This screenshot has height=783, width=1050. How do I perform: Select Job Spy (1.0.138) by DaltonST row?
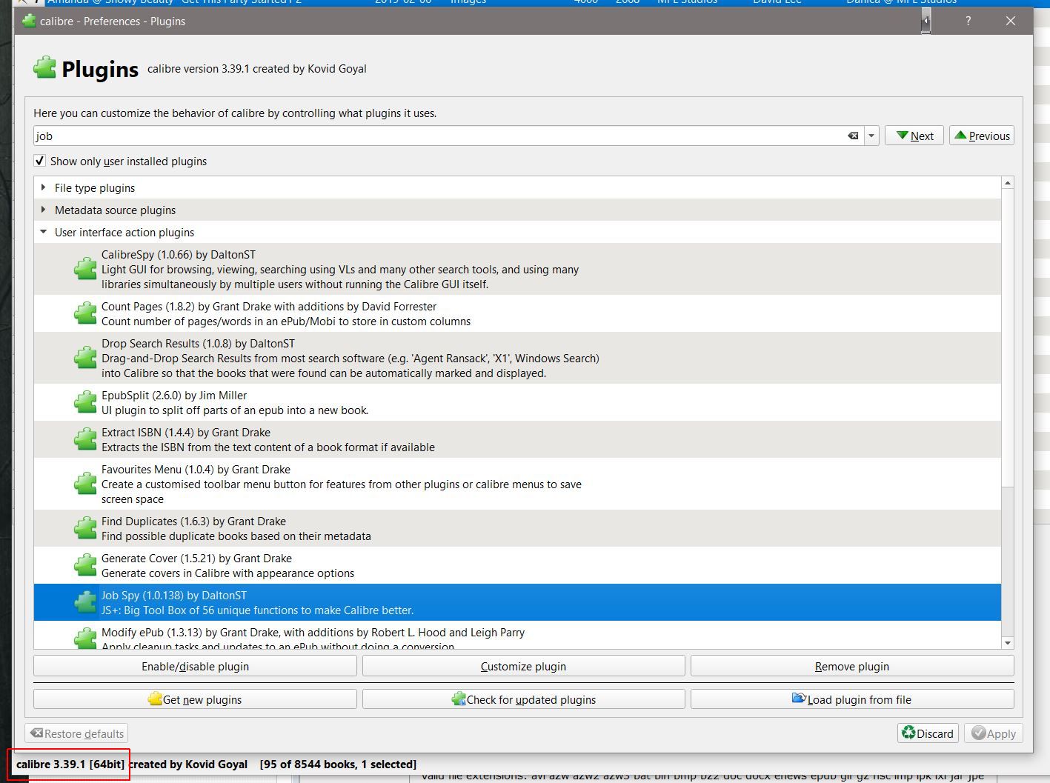point(517,602)
